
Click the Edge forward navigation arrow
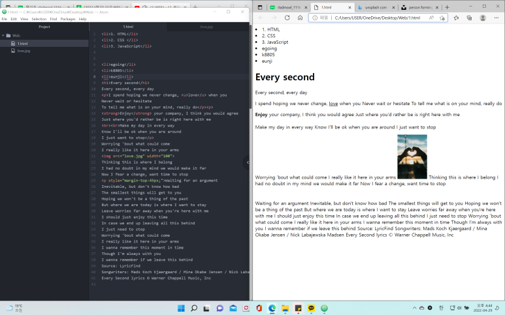click(274, 18)
